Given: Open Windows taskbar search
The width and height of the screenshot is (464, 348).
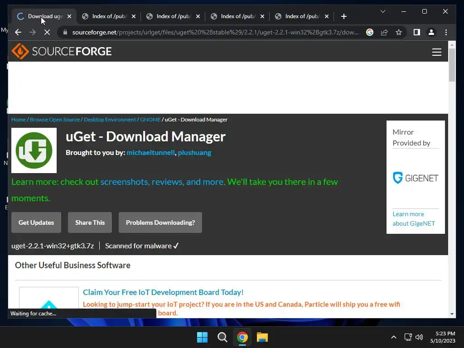Looking at the screenshot, I should point(222,337).
